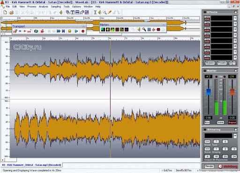The height and width of the screenshot is (173, 240).
Task: Click the Render button
Action: 209,166
